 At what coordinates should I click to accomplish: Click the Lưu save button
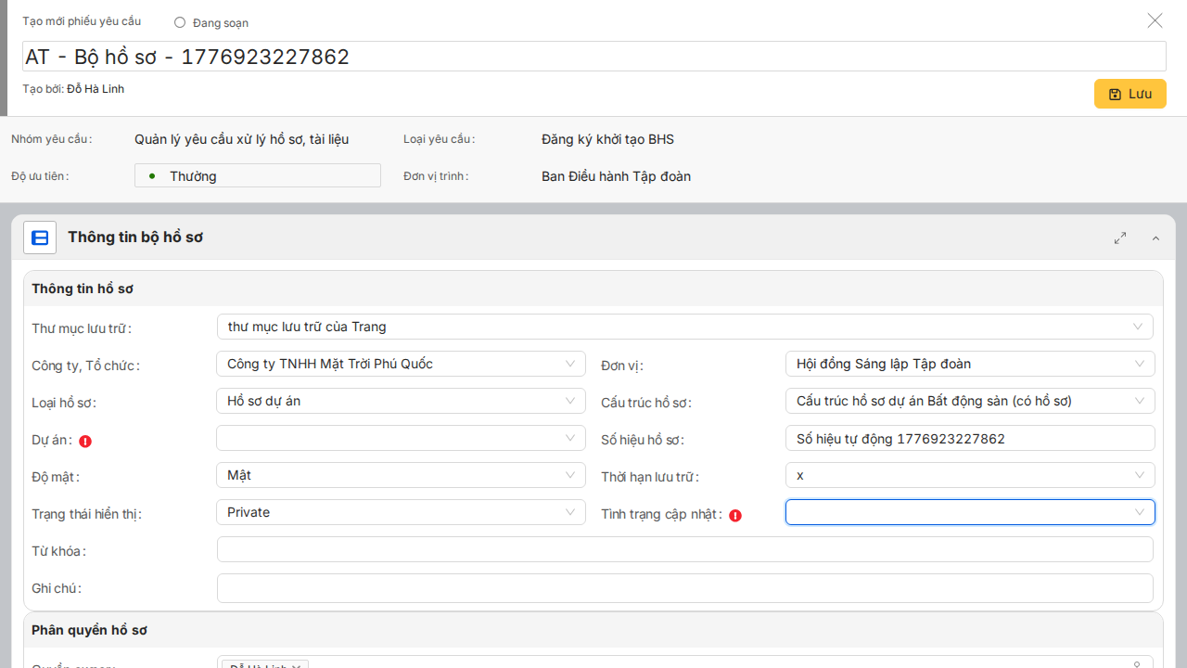pyautogui.click(x=1130, y=94)
